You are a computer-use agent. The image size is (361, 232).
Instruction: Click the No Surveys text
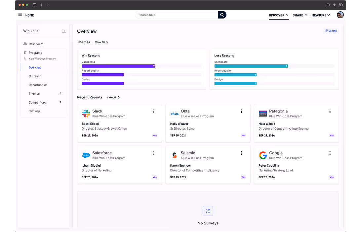(208, 223)
